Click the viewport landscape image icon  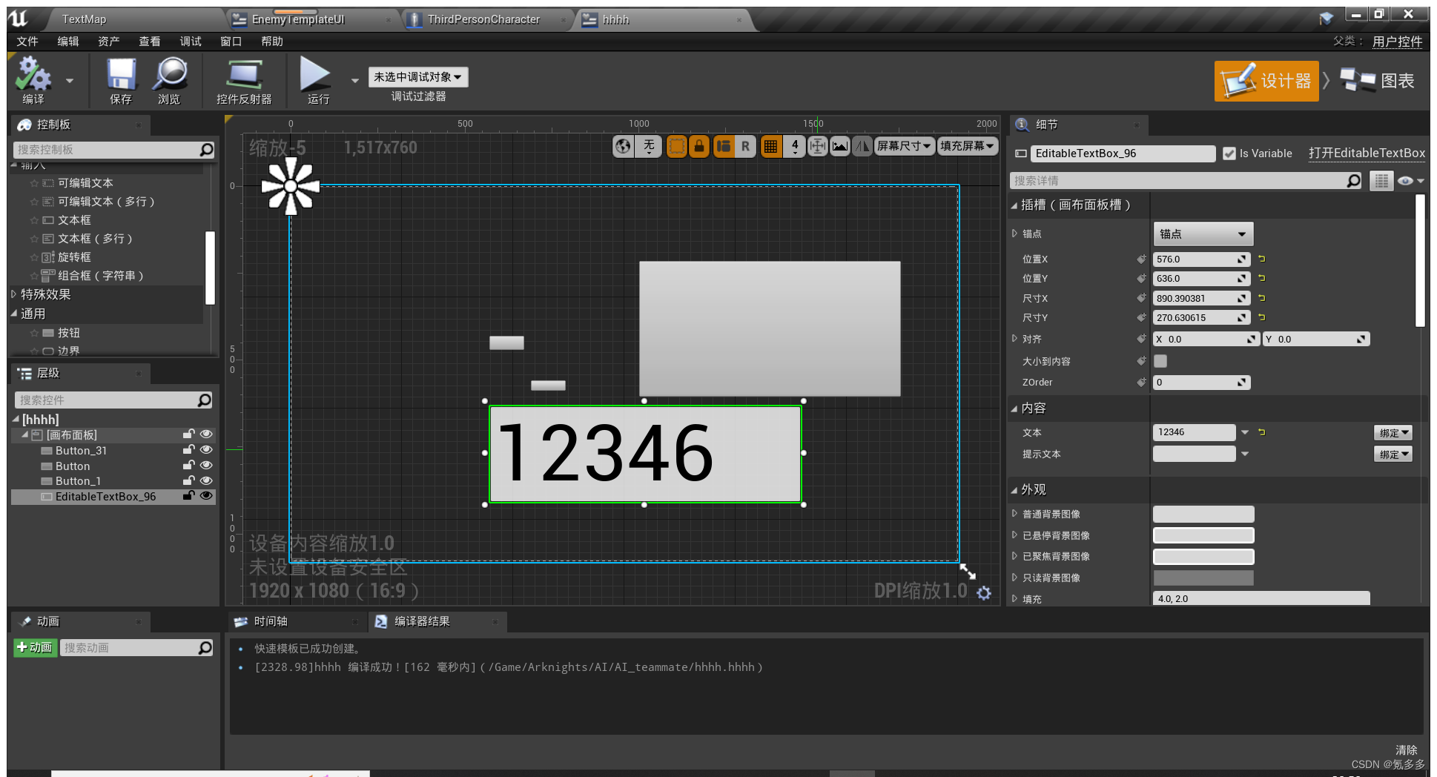click(840, 146)
